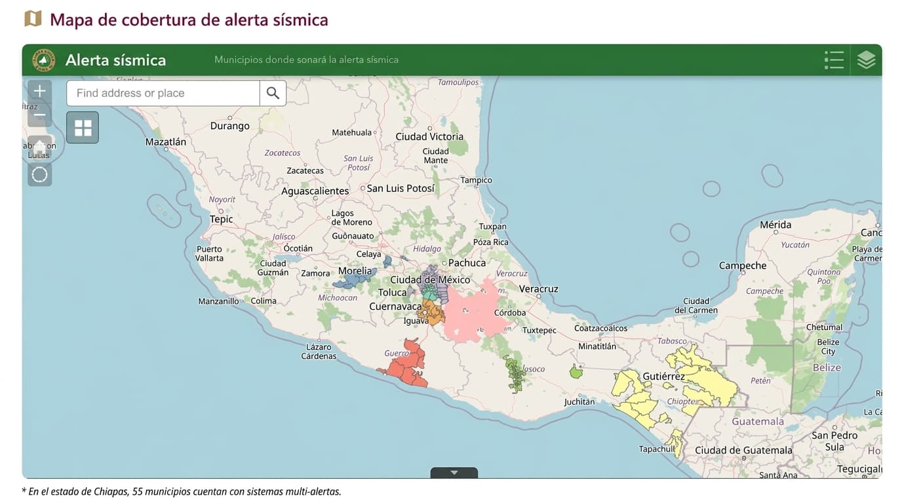Click the orange region near Cuernavaca
This screenshot has height=503, width=902.
tap(431, 312)
